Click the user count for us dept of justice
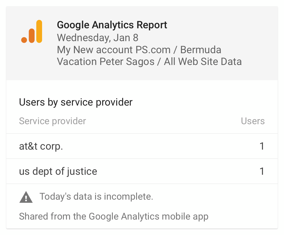284x235 pixels. pos(262,171)
